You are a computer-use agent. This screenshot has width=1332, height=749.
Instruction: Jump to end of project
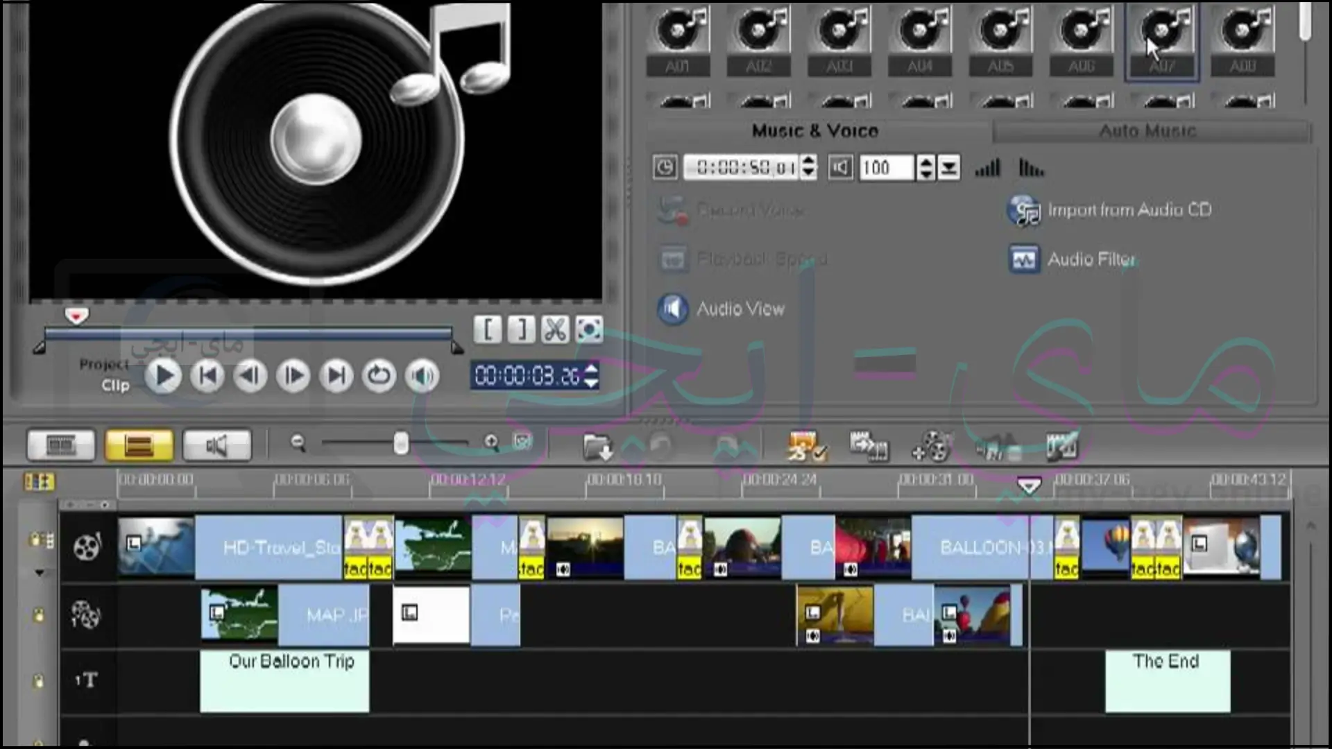pyautogui.click(x=336, y=377)
